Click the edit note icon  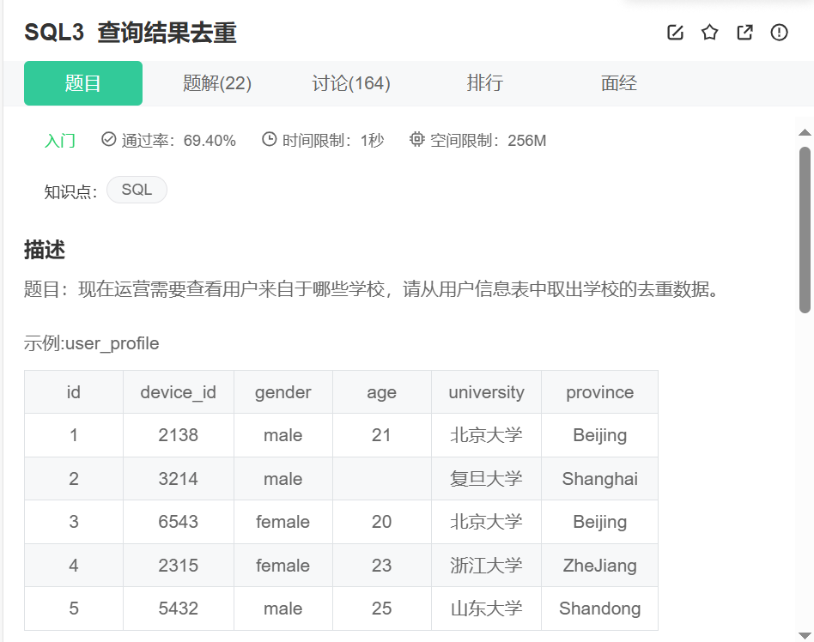pyautogui.click(x=675, y=32)
